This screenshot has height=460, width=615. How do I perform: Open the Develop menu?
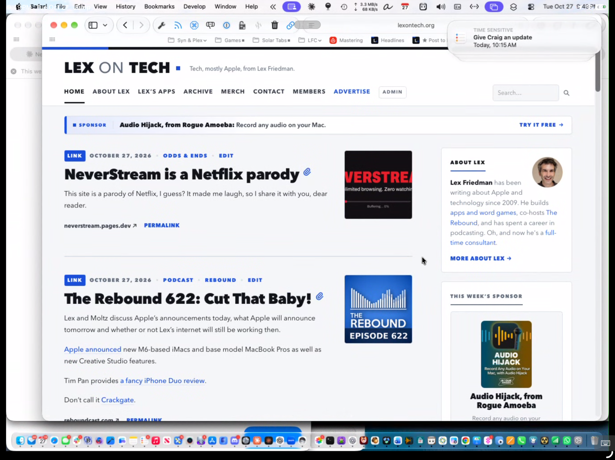(195, 7)
